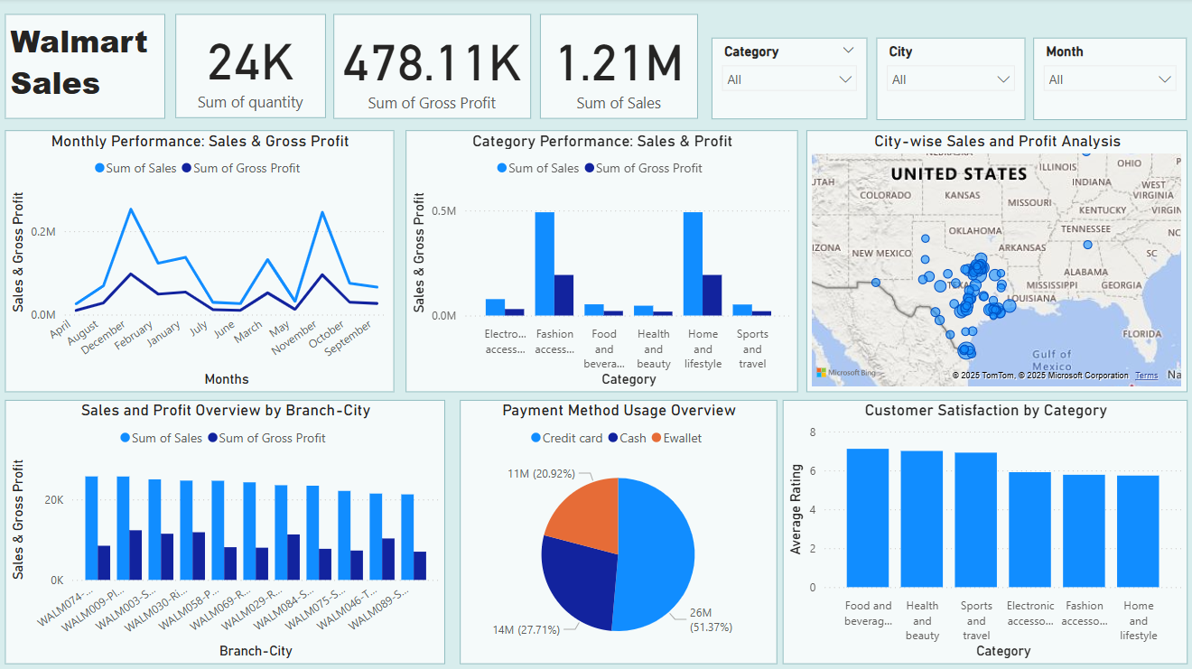This screenshot has width=1192, height=669.
Task: Click the Tennessee bubble on the map
Action: pos(1087,244)
